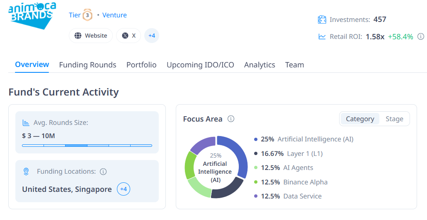
Task: Click the Focus Area info icon
Action: pos(231,119)
